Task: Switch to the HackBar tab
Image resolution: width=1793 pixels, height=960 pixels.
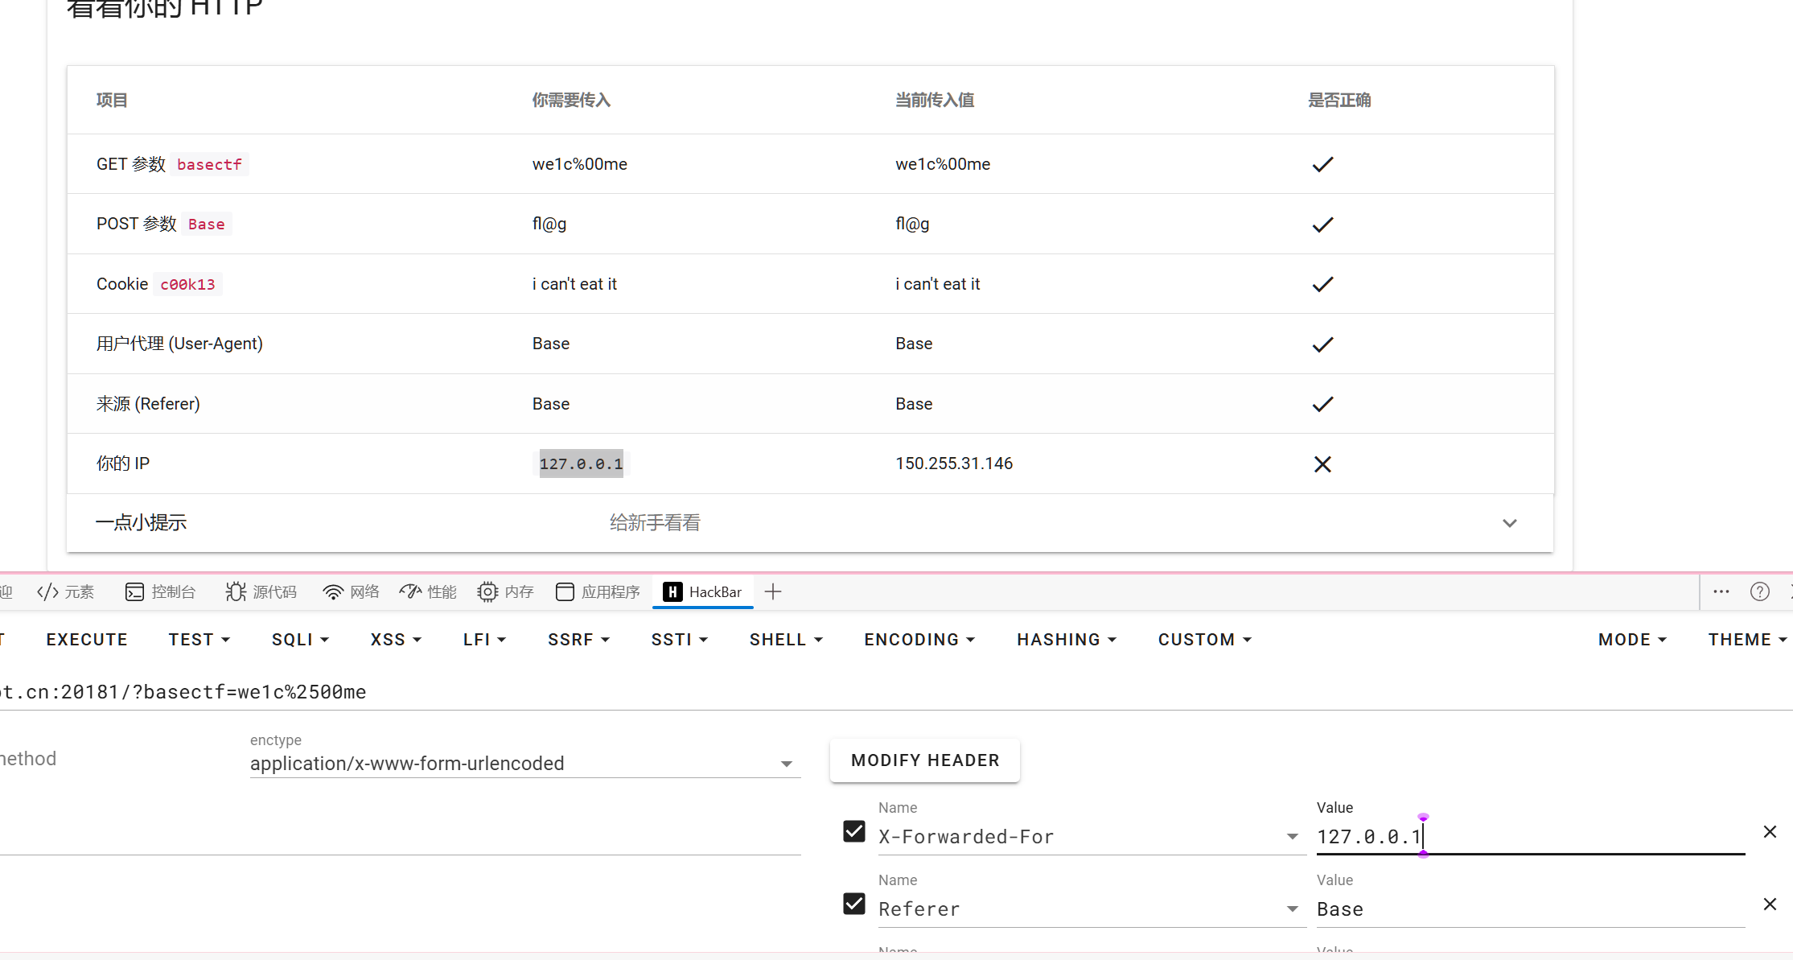Action: click(703, 592)
